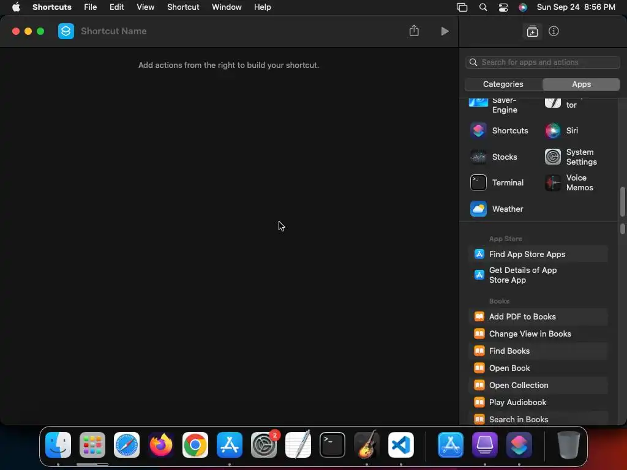
Task: Open Control Center in the menu bar
Action: click(503, 7)
